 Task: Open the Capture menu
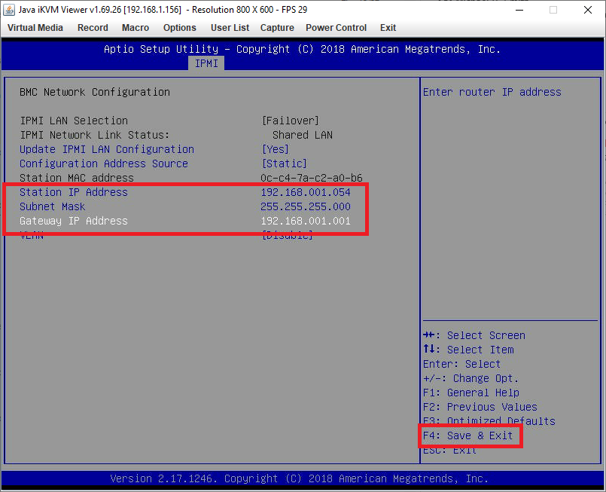(277, 28)
